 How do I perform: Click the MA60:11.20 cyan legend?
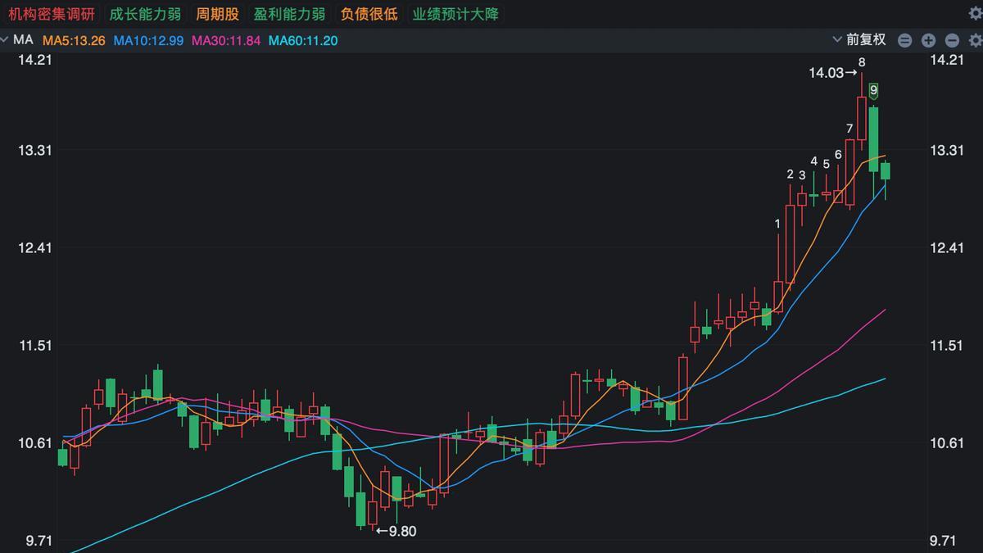(303, 40)
